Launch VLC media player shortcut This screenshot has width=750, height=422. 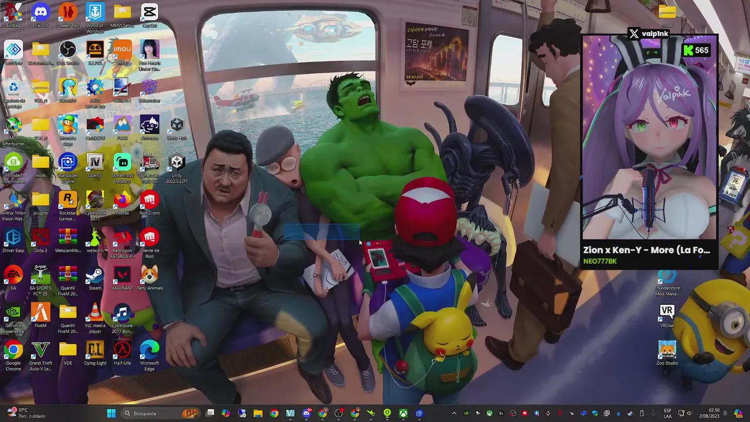coord(95,319)
